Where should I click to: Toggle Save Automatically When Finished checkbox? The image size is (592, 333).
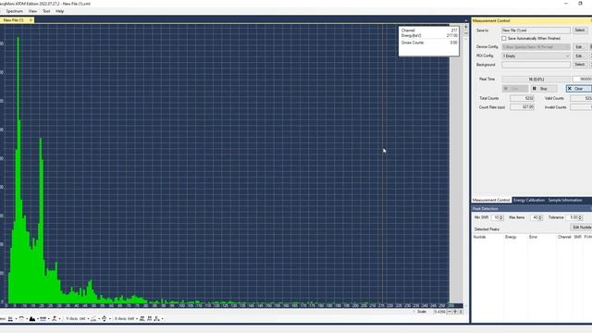pos(503,39)
